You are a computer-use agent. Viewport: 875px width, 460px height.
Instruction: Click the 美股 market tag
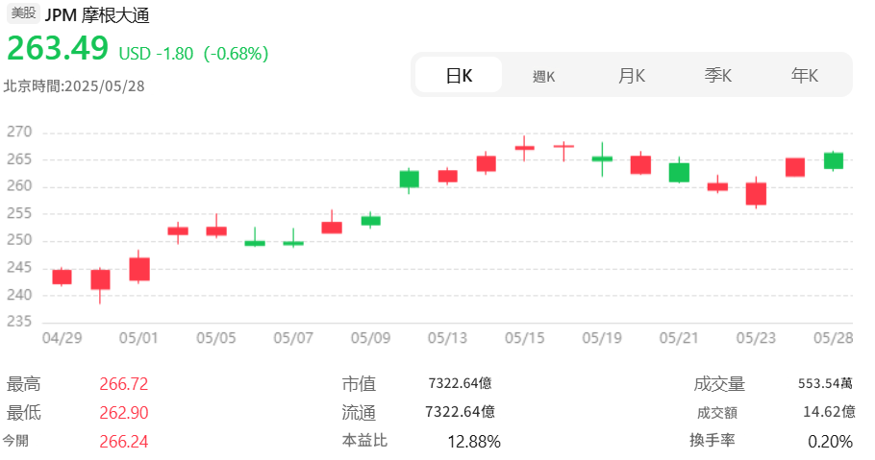tap(23, 12)
